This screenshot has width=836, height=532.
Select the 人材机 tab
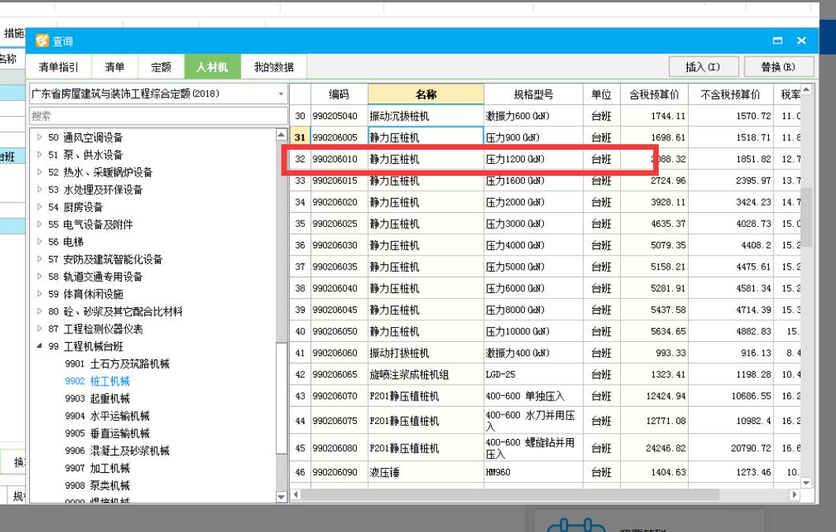[x=212, y=67]
